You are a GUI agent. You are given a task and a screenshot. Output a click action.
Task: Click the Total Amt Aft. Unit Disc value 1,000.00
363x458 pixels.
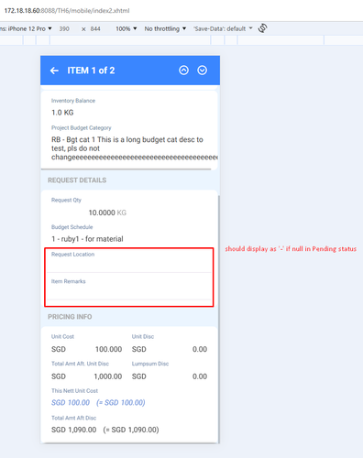[108, 376]
